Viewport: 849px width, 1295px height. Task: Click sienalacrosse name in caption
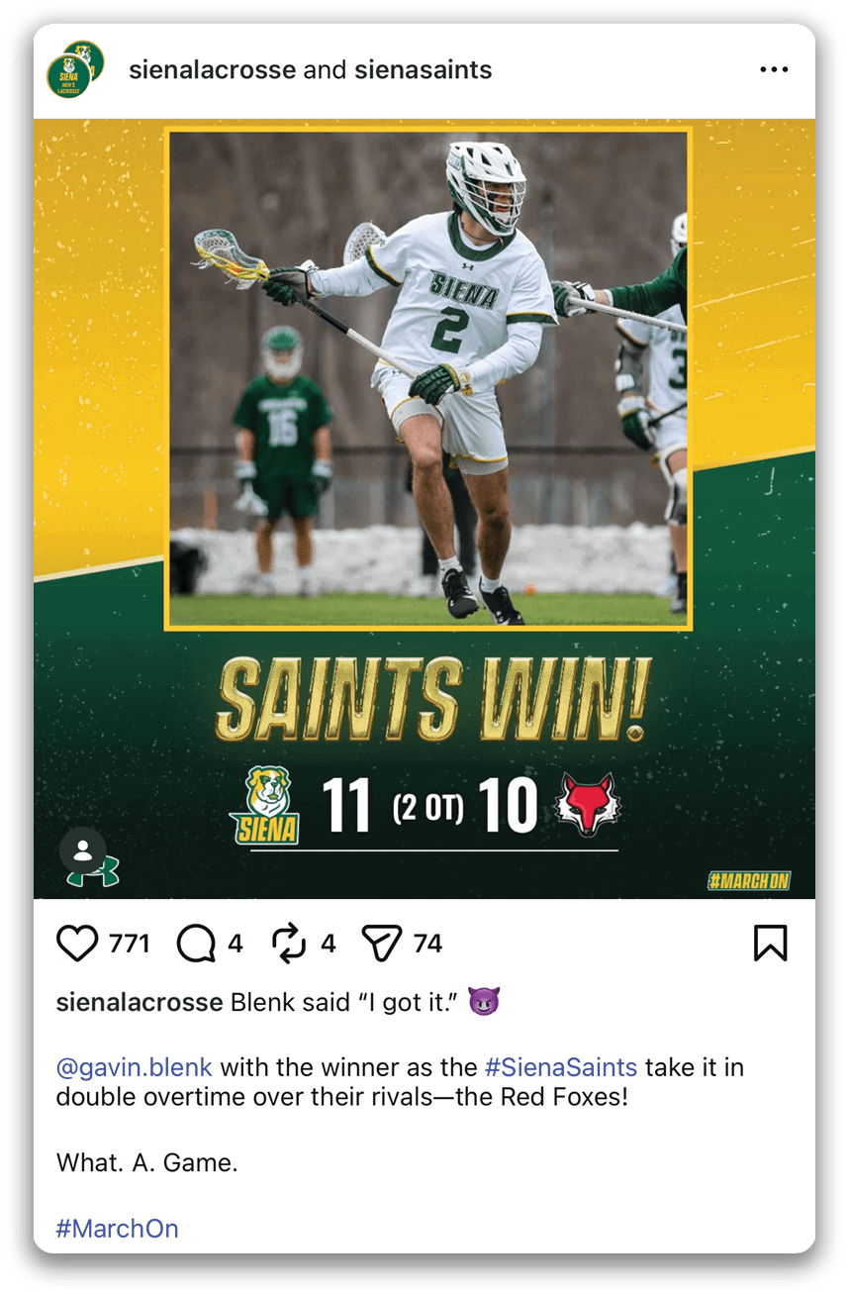point(140,1003)
